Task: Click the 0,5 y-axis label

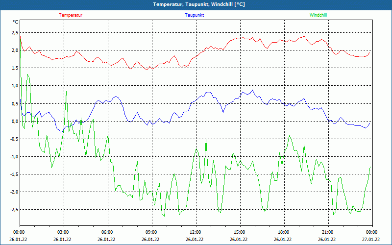Action: [15, 103]
